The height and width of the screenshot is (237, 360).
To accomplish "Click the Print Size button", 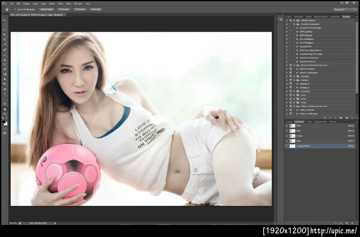I will pyautogui.click(x=96, y=10).
